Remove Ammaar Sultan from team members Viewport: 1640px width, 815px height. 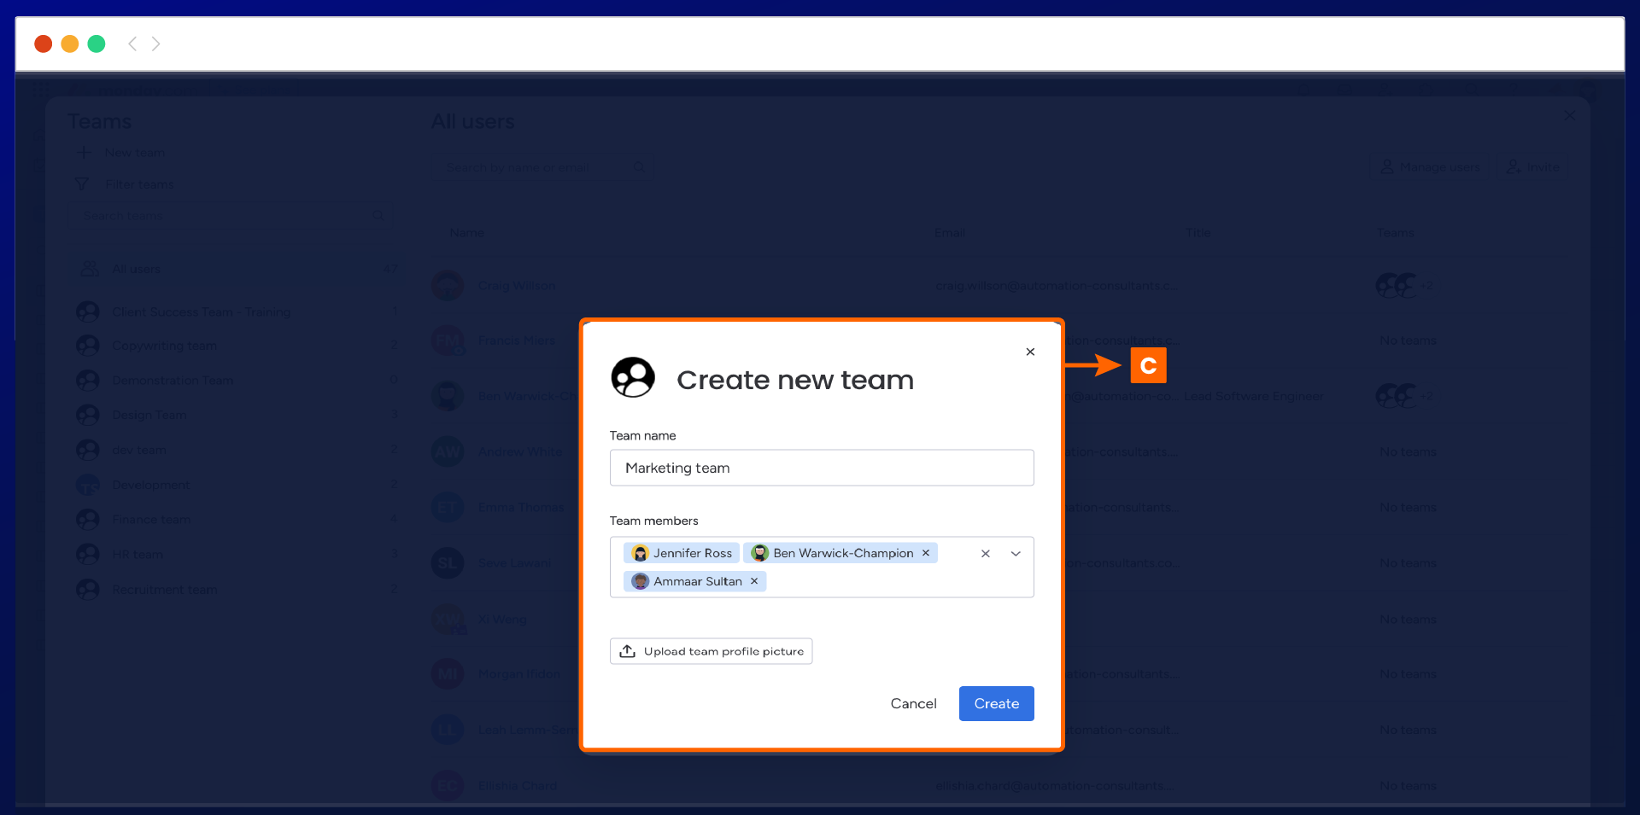click(754, 581)
